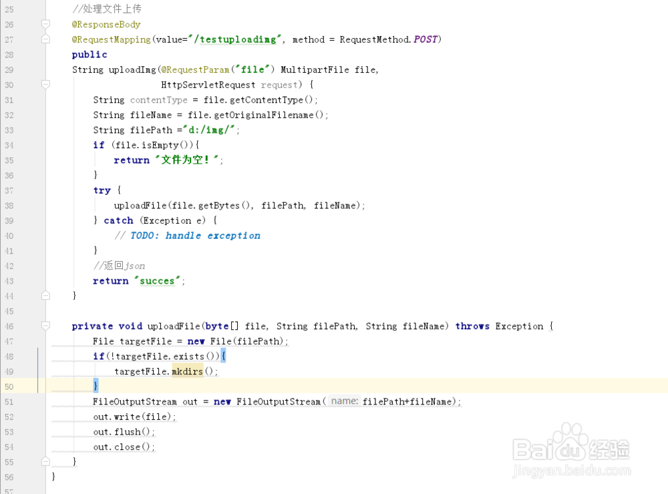Collapse fold marker at line 30

coord(45,84)
